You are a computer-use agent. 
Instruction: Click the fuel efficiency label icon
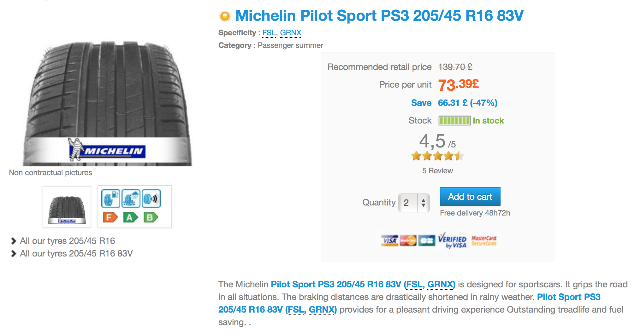pyautogui.click(x=110, y=199)
